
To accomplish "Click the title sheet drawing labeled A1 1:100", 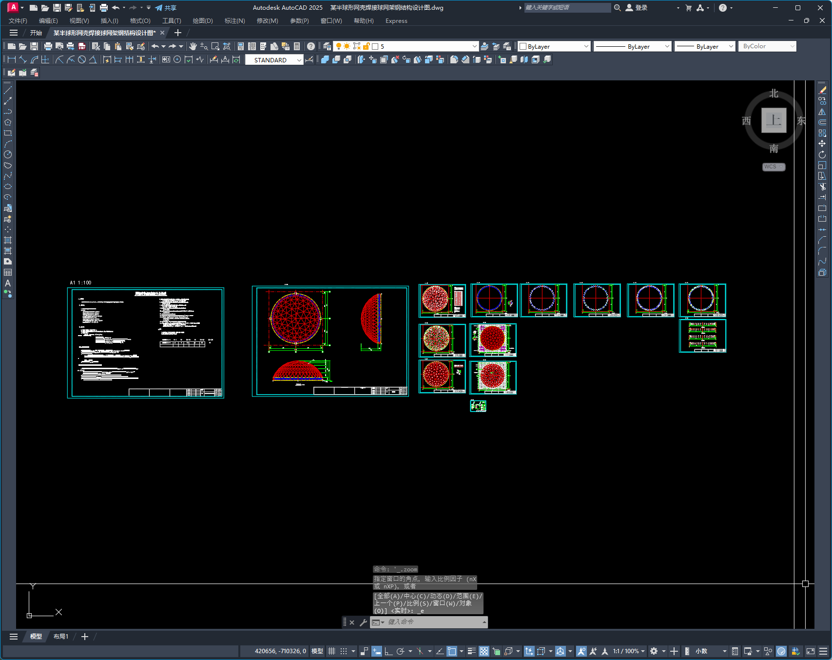I will (x=146, y=343).
